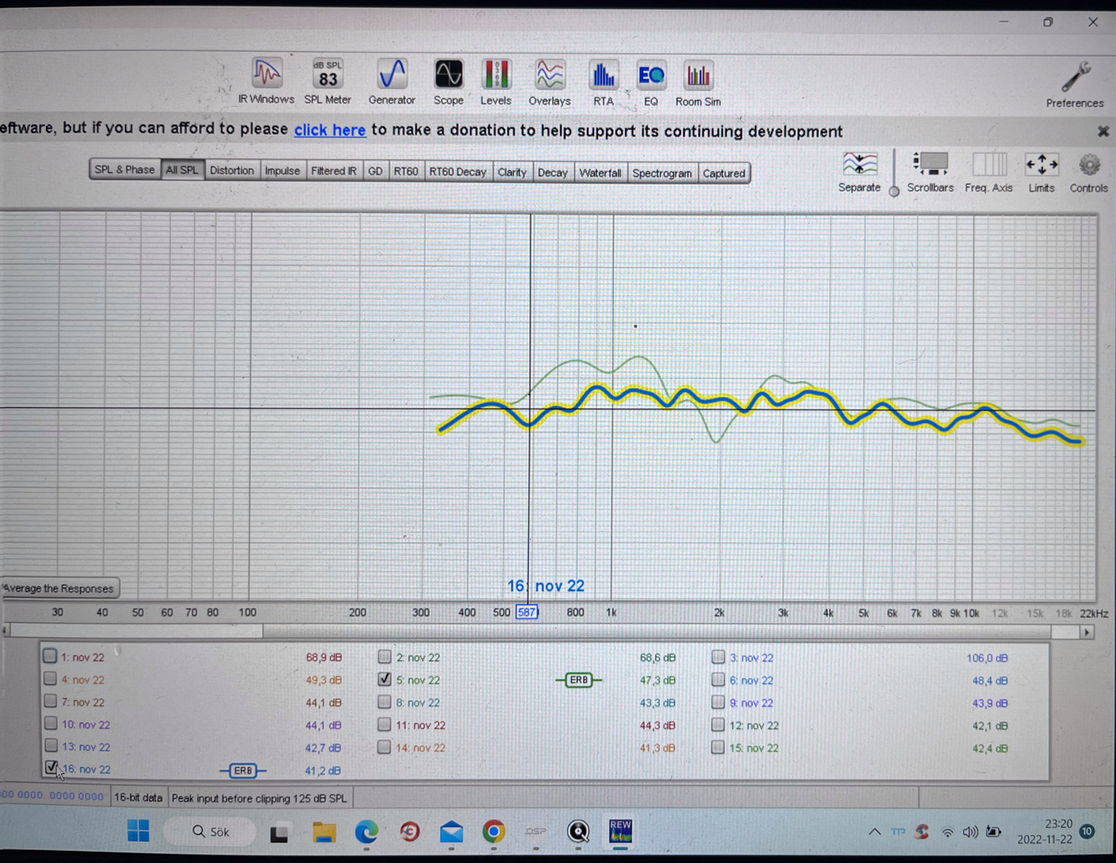Enable trace 1: nov 22 checkbox
The image size is (1116, 863).
click(50, 656)
